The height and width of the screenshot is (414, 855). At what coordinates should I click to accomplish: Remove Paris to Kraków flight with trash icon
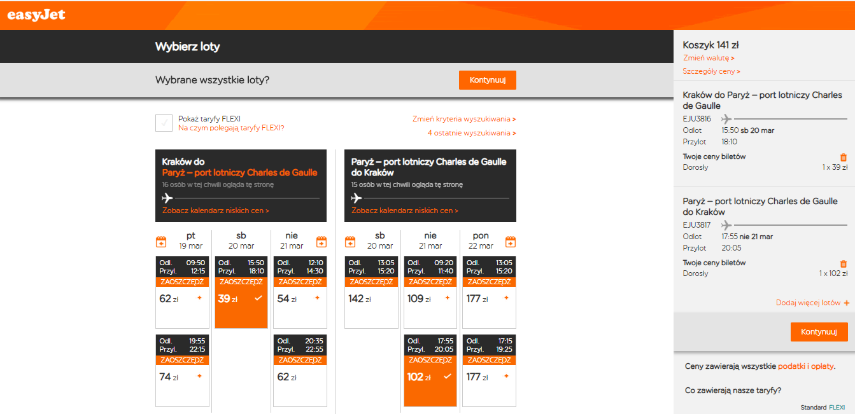click(x=844, y=263)
